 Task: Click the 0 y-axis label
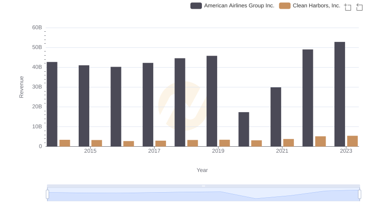click(40, 146)
